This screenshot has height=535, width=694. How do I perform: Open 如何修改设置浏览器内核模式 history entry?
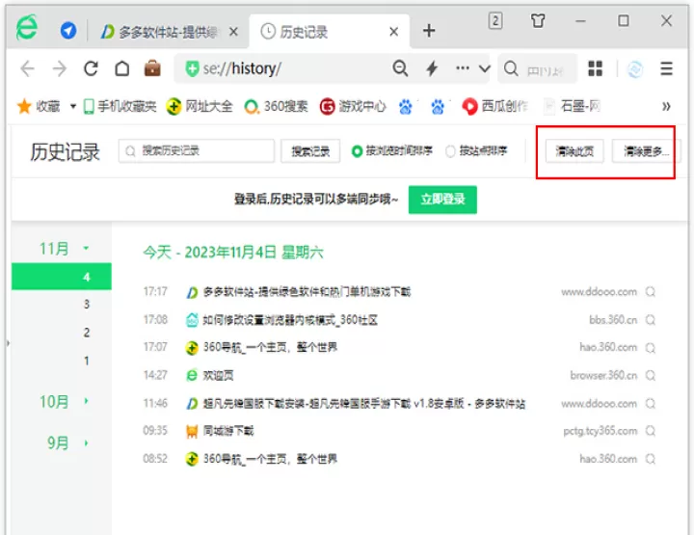pyautogui.click(x=290, y=320)
